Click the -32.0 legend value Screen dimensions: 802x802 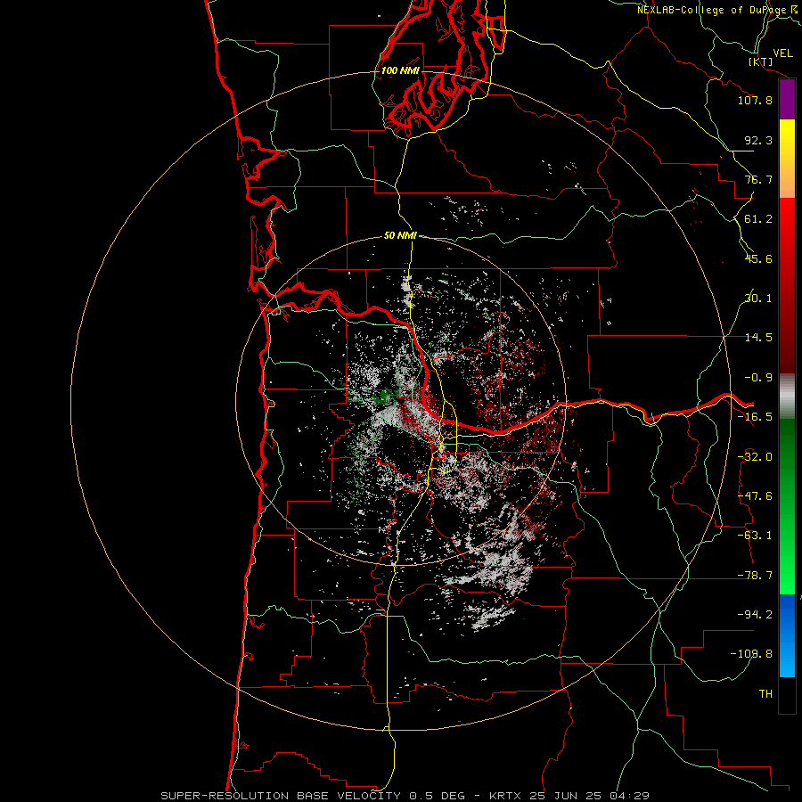pyautogui.click(x=755, y=457)
